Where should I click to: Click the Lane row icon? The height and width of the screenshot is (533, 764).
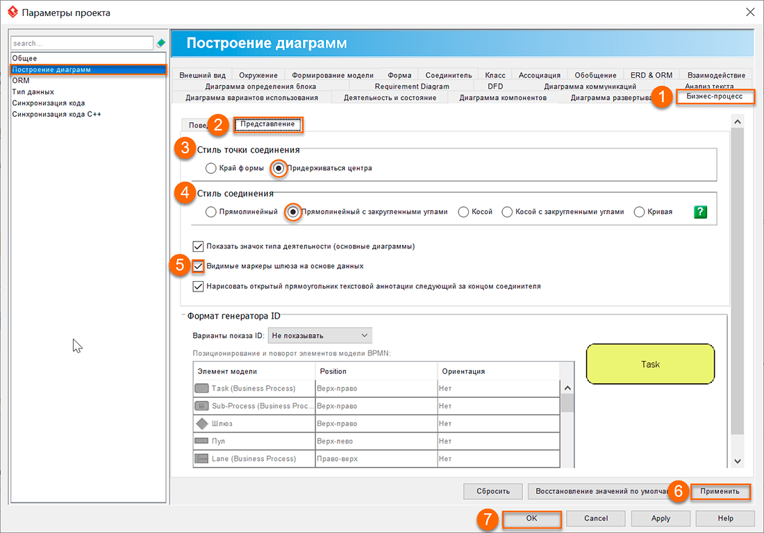click(202, 459)
